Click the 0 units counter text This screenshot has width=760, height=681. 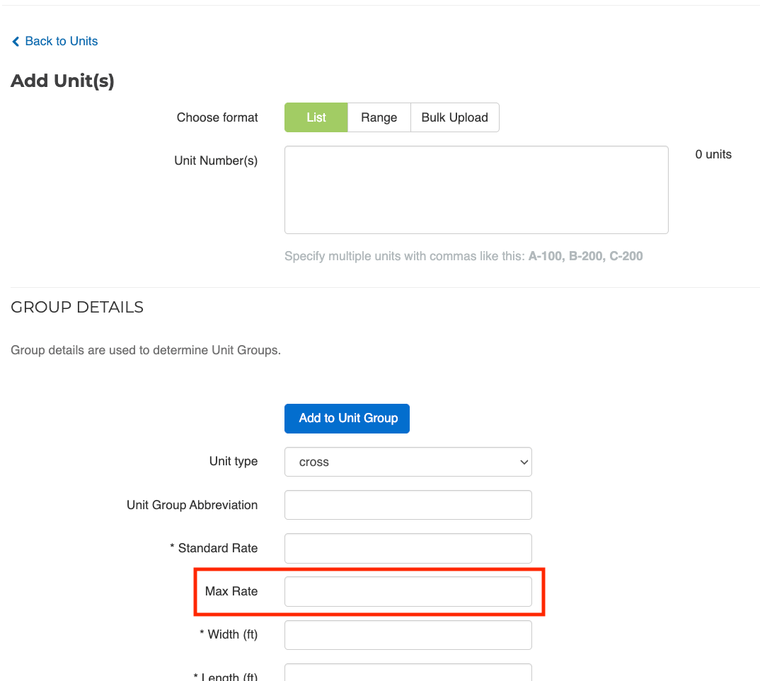pyautogui.click(x=713, y=154)
